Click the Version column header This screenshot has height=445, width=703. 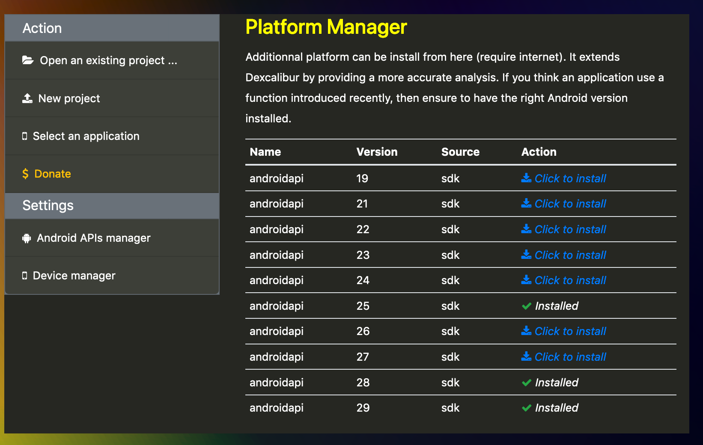377,152
